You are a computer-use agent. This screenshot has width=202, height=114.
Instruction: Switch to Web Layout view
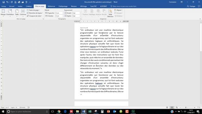click(177, 107)
